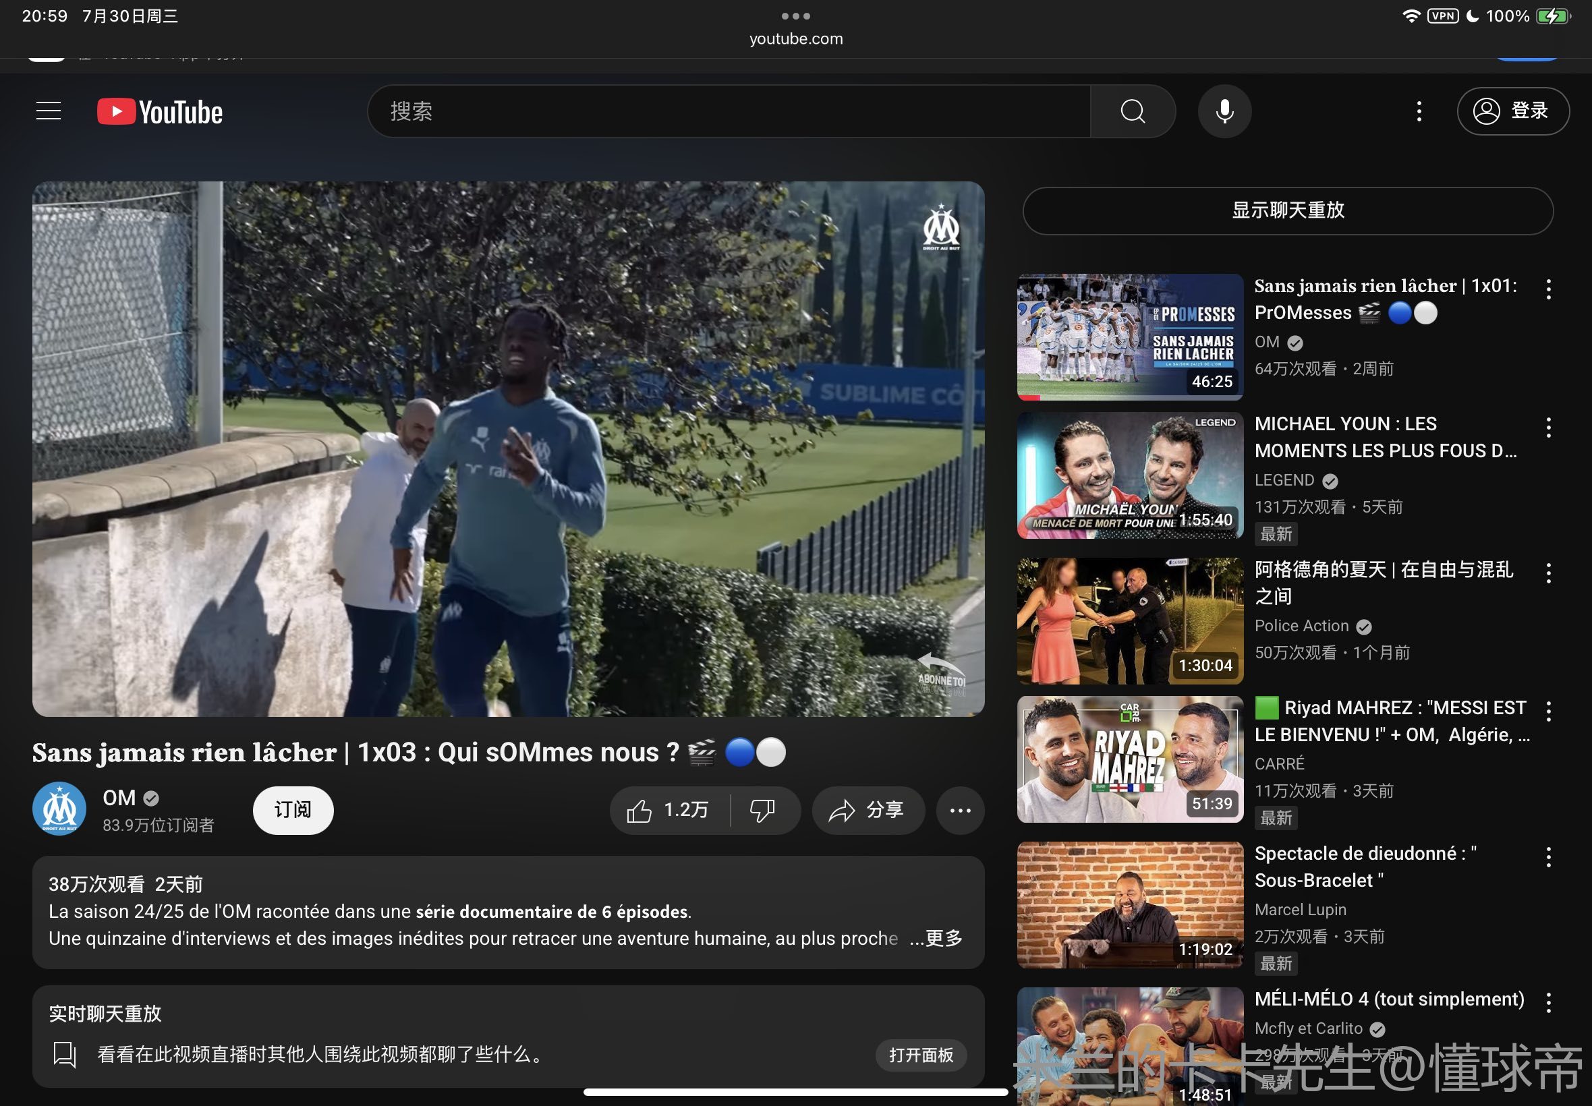Share the video via 分享 button
This screenshot has width=1592, height=1106.
click(x=868, y=810)
